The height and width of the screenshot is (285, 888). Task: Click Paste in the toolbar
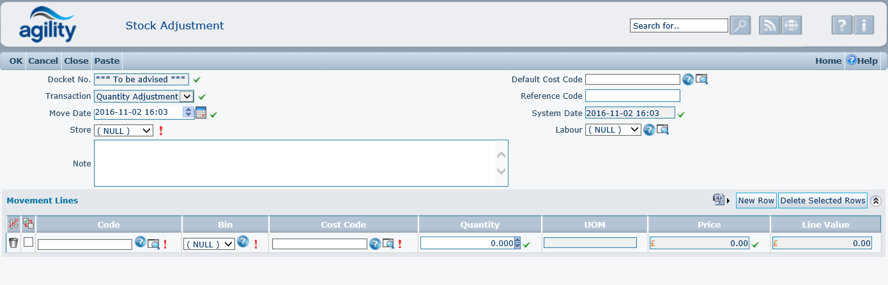tap(107, 61)
